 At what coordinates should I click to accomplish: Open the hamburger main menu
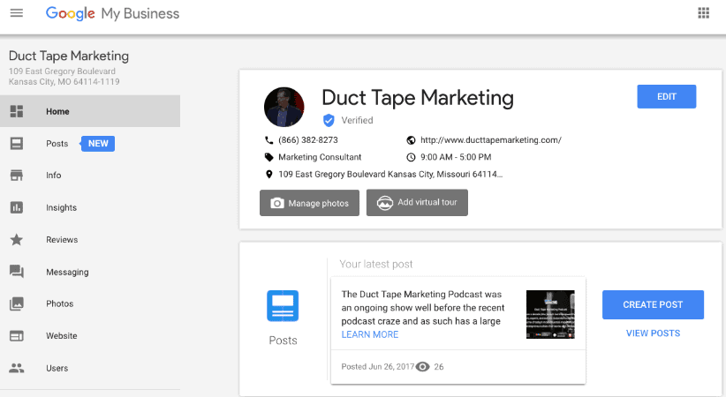[x=16, y=13]
